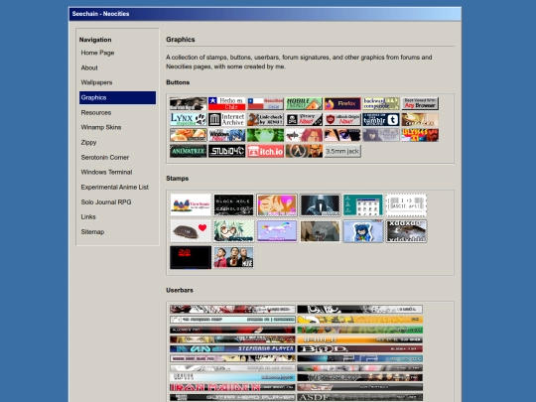Click the rainbow unicorn stamp

[277, 231]
